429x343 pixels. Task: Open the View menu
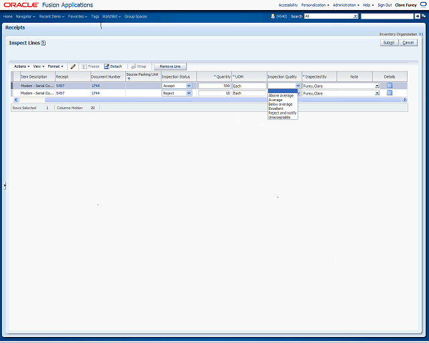39,66
